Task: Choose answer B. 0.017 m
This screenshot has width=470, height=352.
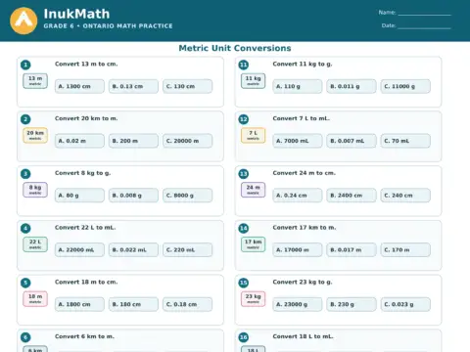Action: click(352, 249)
